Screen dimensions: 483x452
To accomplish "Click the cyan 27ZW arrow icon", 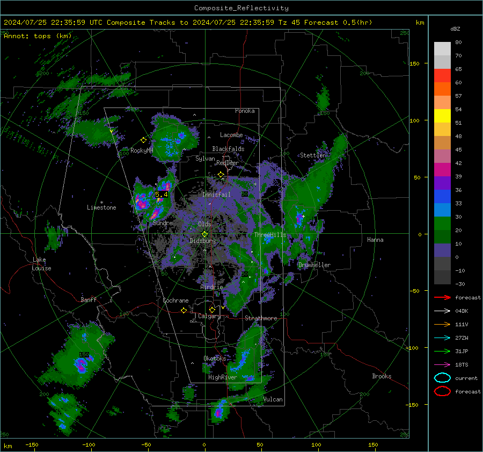I will tap(442, 338).
